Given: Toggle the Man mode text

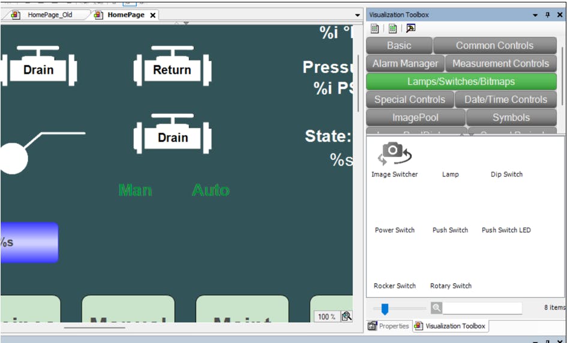Looking at the screenshot, I should tap(135, 190).
